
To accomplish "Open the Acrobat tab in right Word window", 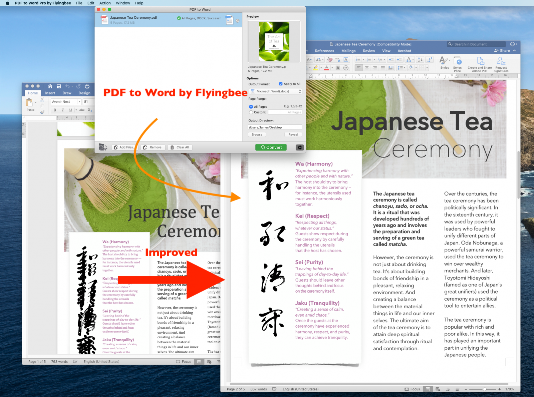I will point(404,51).
